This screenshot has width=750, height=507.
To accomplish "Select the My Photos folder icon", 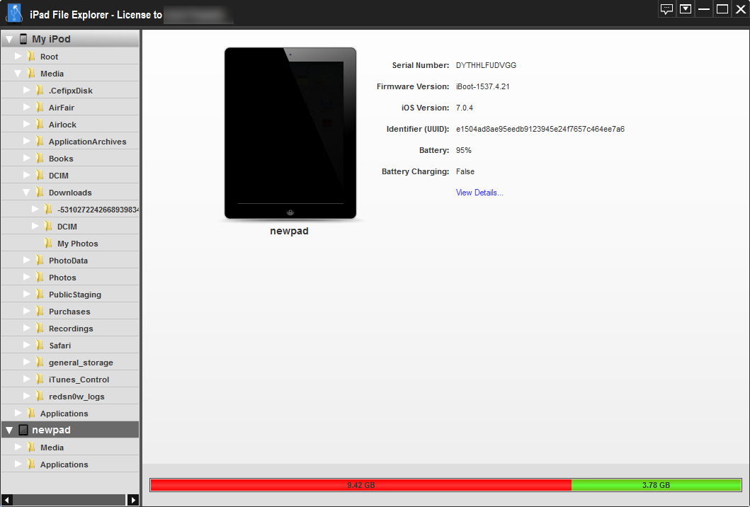I will pos(49,244).
